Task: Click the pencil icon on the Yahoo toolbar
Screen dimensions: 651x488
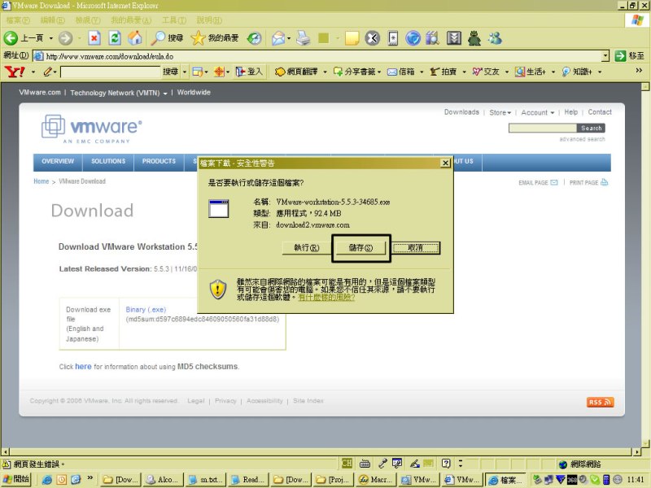Action: [x=48, y=72]
